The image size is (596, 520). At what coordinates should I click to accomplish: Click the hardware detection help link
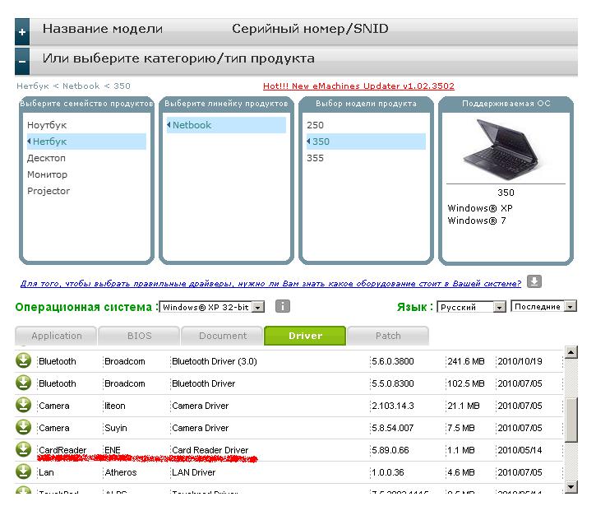pyautogui.click(x=270, y=283)
